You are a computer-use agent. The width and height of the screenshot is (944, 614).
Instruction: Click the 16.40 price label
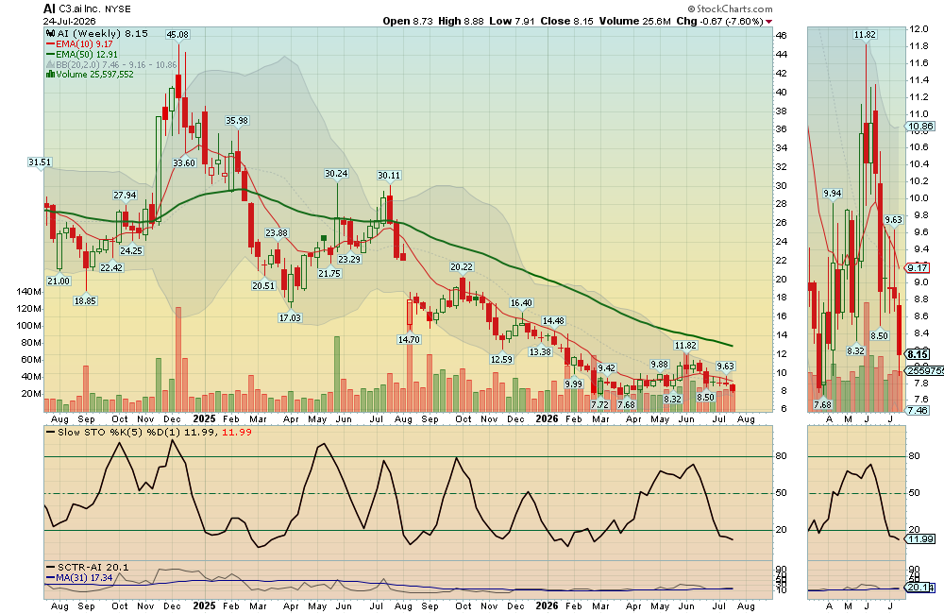pyautogui.click(x=521, y=303)
